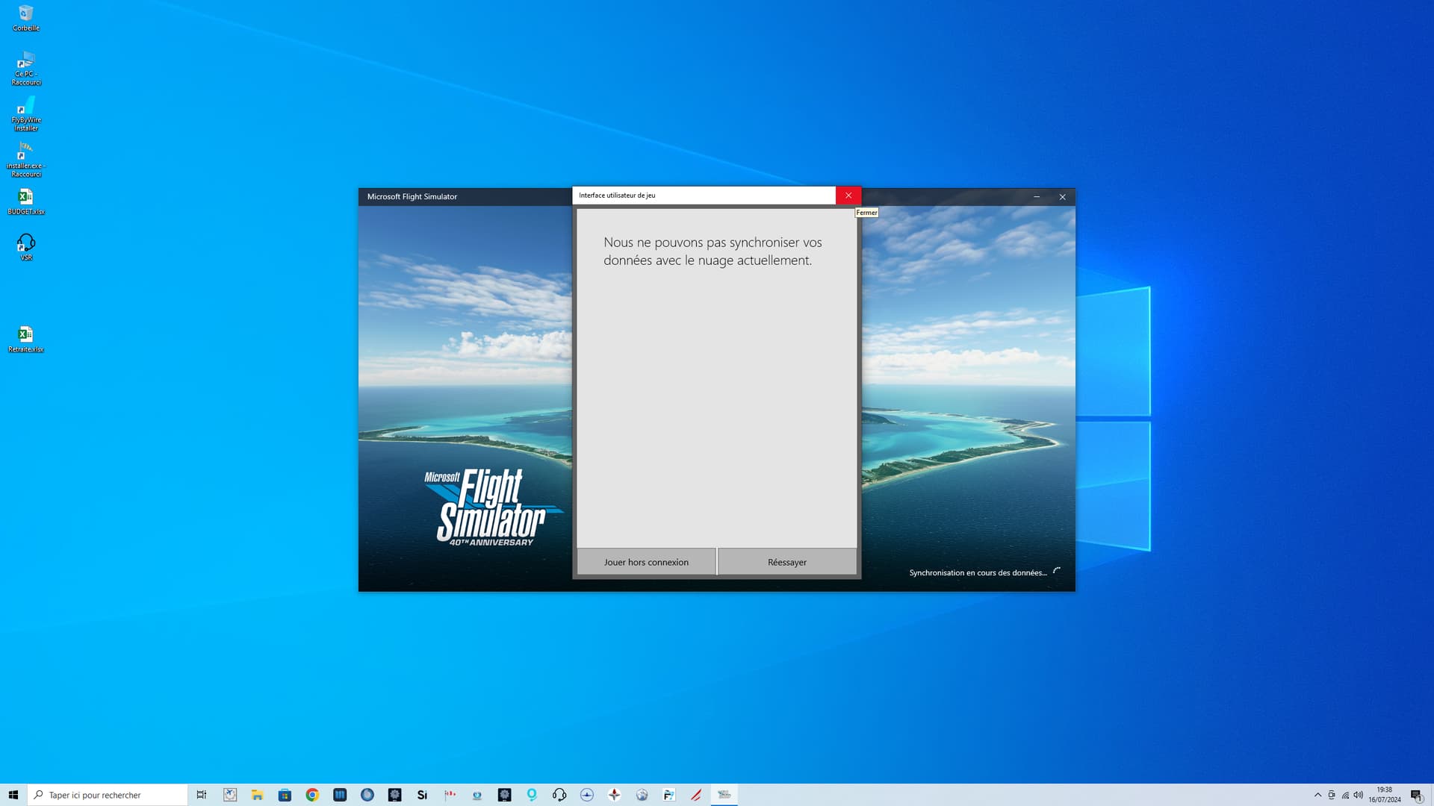Open the blue round-logo app in the taskbar
Image resolution: width=1434 pixels, height=806 pixels.
367,795
